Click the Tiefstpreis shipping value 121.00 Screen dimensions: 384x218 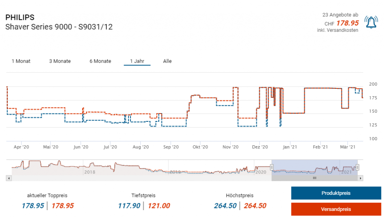pos(159,206)
